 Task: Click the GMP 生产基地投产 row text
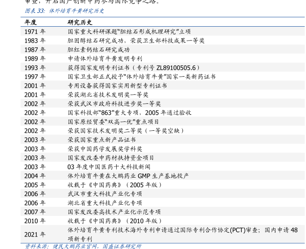(128, 176)
